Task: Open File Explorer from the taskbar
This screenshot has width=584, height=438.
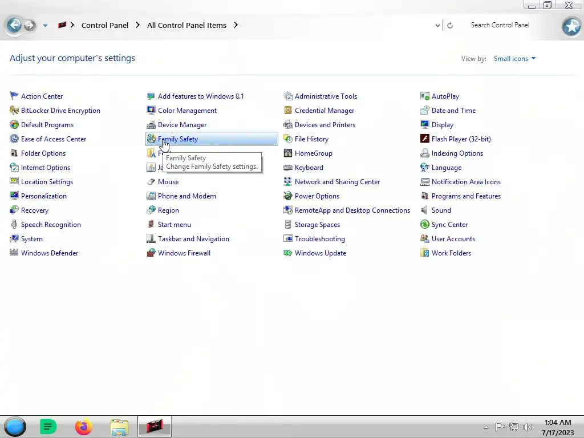Action: click(x=119, y=427)
